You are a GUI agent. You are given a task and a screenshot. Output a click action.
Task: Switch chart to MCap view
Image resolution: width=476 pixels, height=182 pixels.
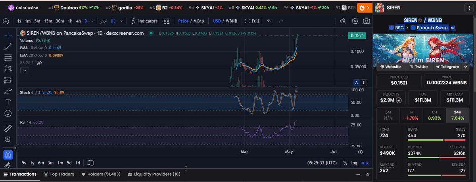pos(199,21)
